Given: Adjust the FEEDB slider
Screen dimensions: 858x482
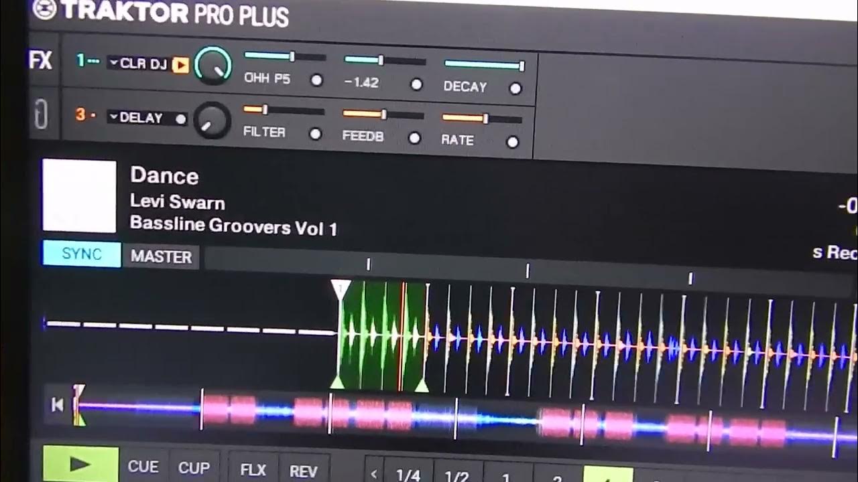Looking at the screenshot, I should [383, 114].
